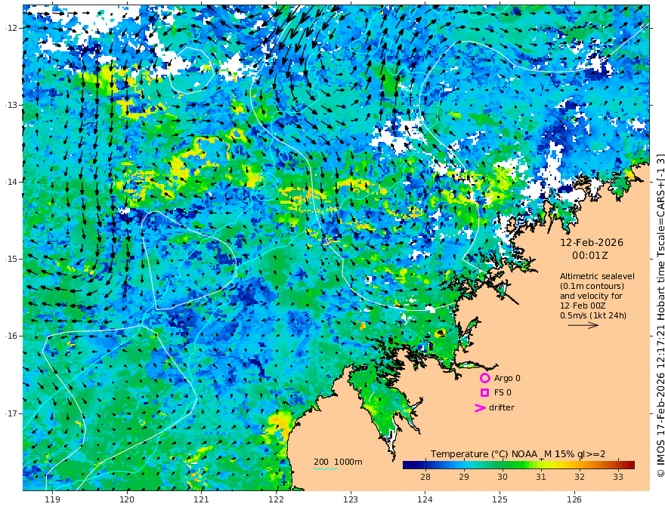Click the 31 mark on temperature colorbar

[541, 477]
